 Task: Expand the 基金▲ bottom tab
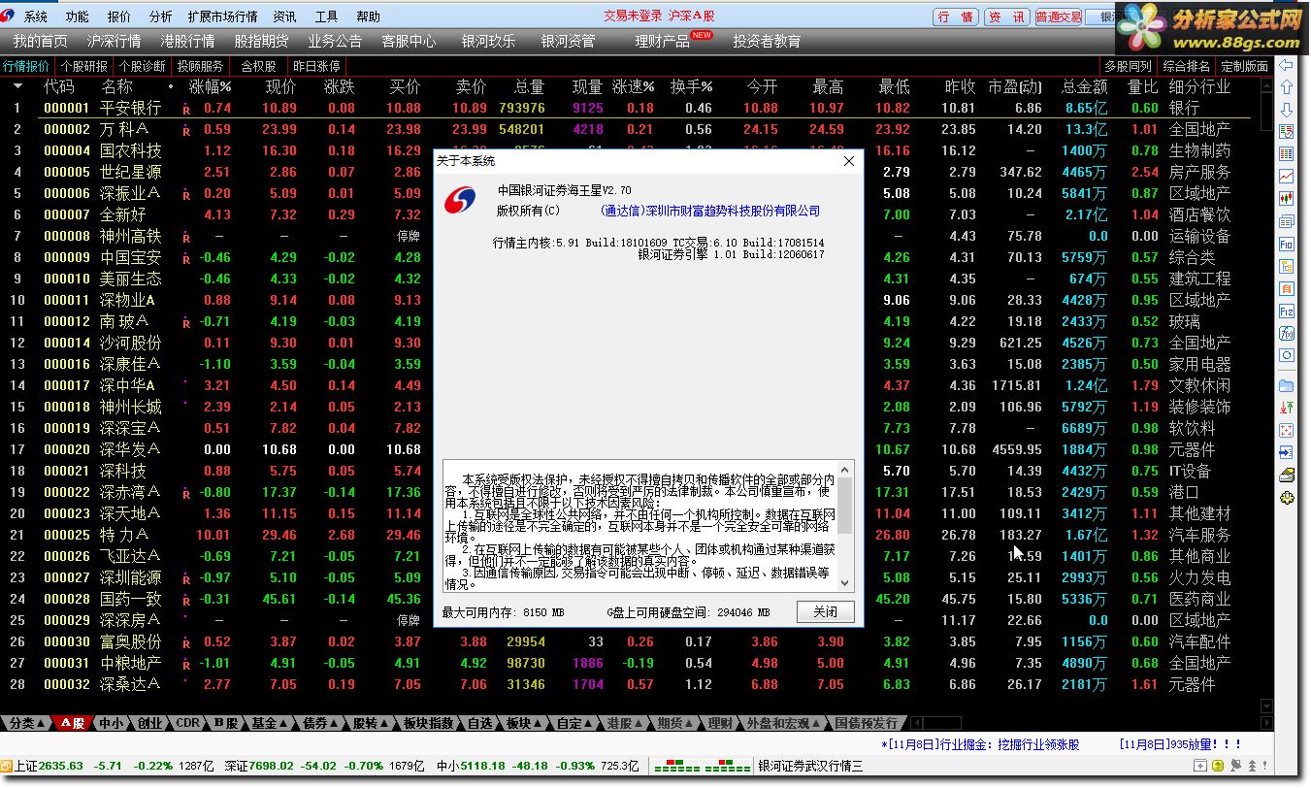(270, 724)
